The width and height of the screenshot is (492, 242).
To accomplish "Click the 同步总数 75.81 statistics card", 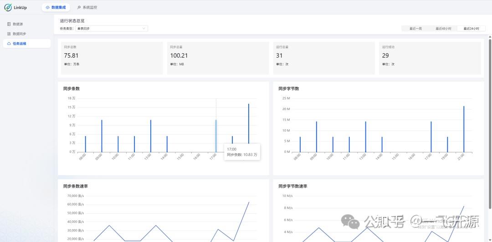I will [112, 58].
